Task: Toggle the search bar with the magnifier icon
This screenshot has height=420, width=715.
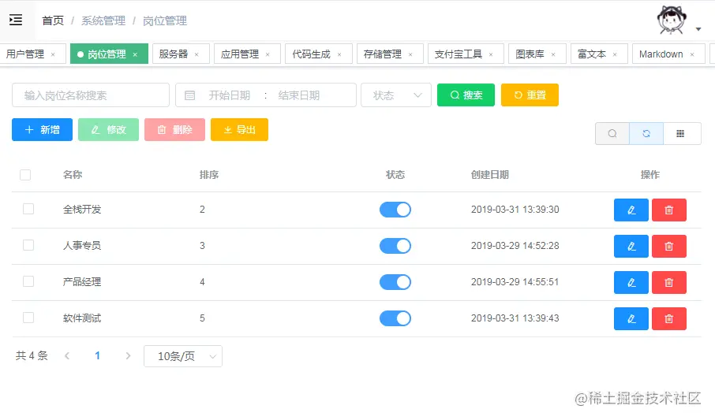Action: tap(612, 133)
